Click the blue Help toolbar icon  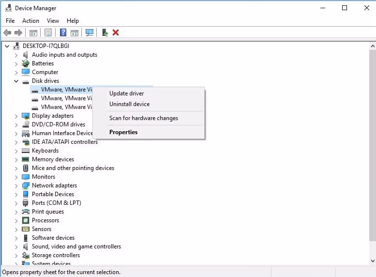63,32
